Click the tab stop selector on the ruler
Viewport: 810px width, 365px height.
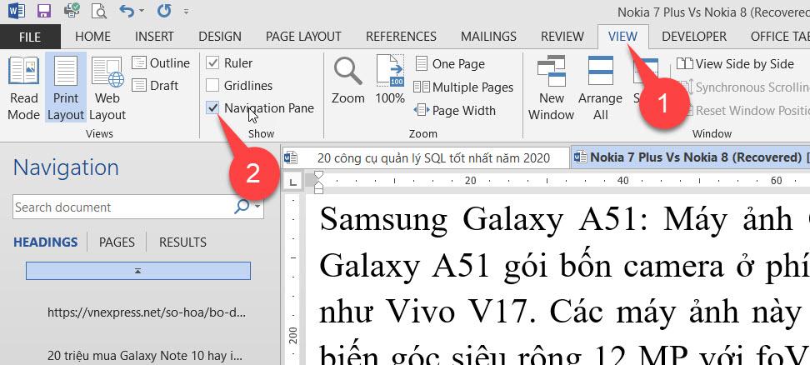pyautogui.click(x=294, y=181)
